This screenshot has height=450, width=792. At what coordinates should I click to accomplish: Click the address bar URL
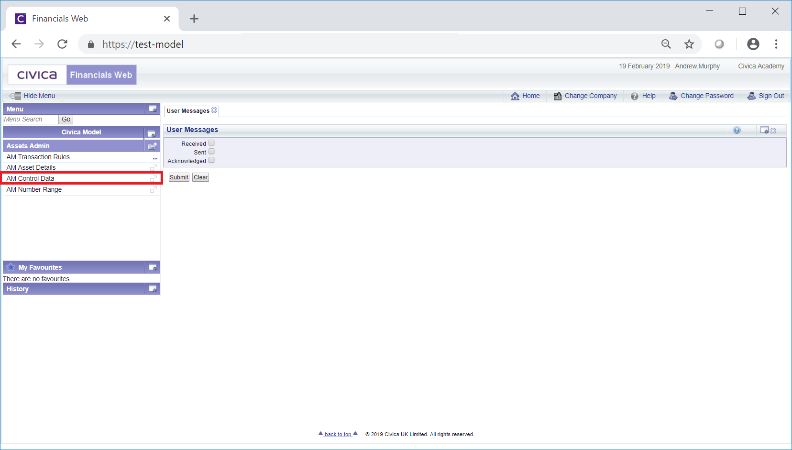coord(143,44)
